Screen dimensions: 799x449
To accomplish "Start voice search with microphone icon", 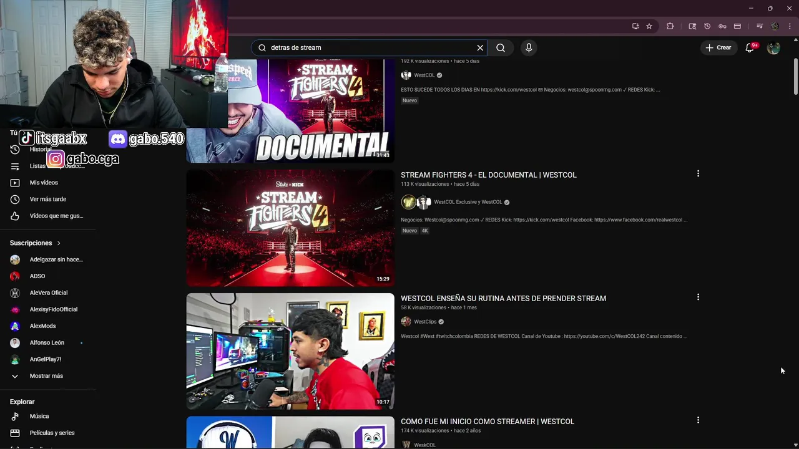I will [529, 47].
